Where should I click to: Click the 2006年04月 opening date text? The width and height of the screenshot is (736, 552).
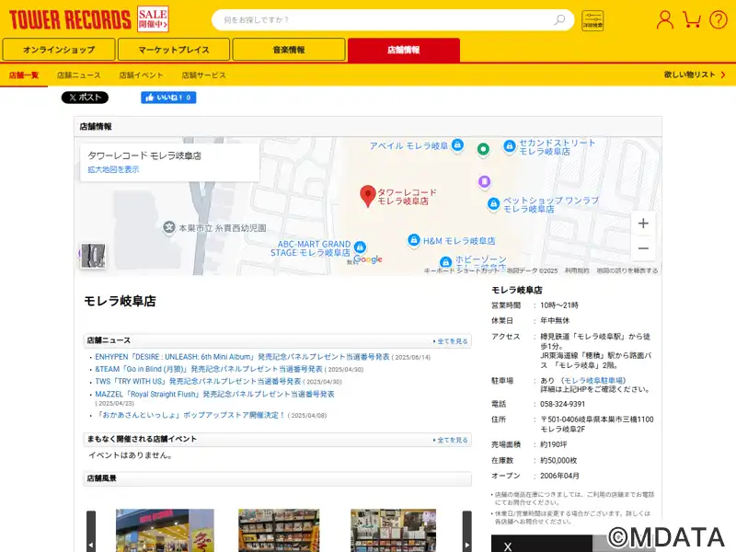coord(559,476)
